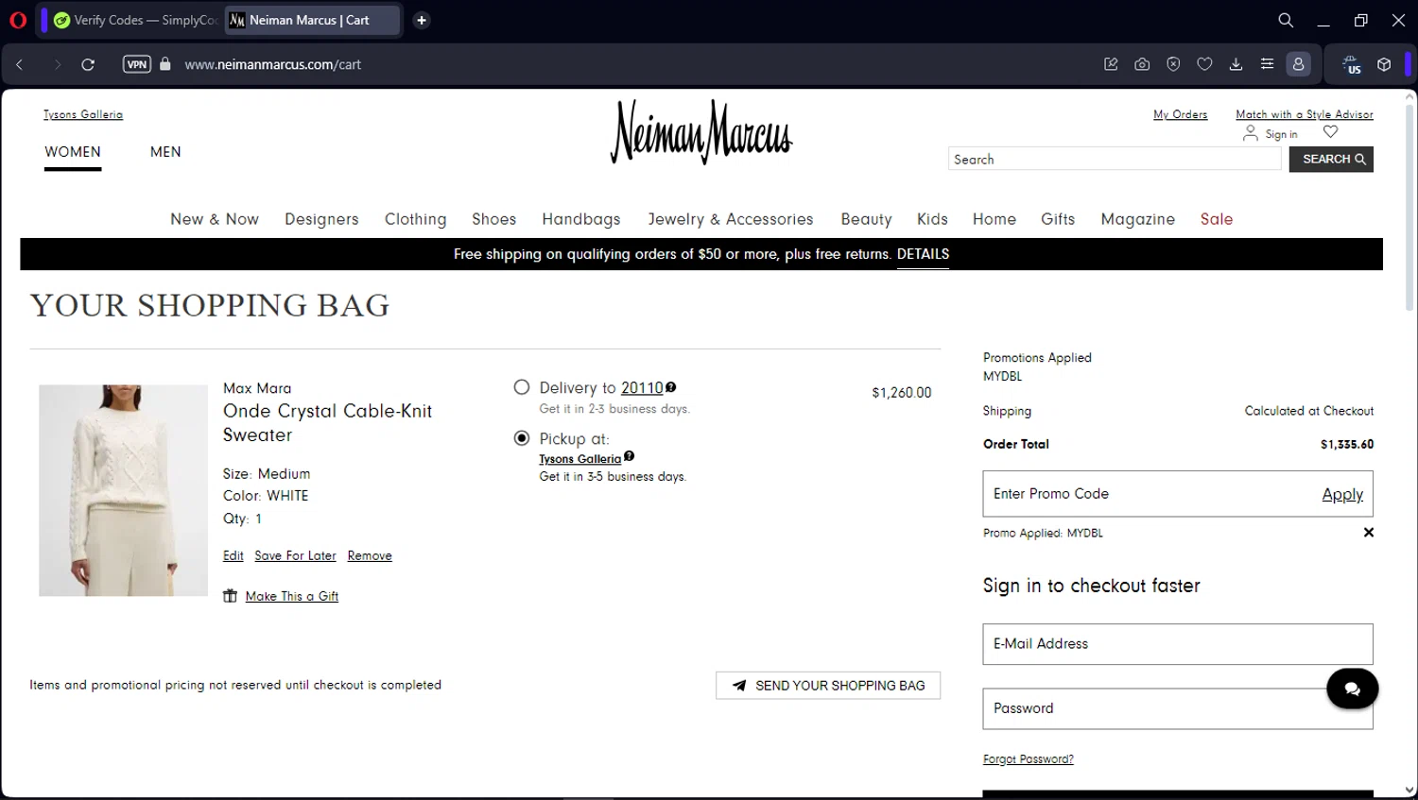The height and width of the screenshot is (800, 1418).
Task: Click the Opera browser logo icon
Action: tap(17, 20)
